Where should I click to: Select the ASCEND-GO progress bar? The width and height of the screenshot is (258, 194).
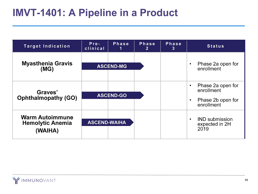point(112,95)
